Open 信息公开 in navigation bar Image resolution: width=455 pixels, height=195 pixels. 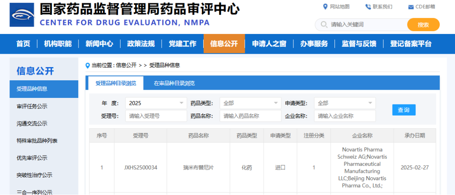[224, 44]
